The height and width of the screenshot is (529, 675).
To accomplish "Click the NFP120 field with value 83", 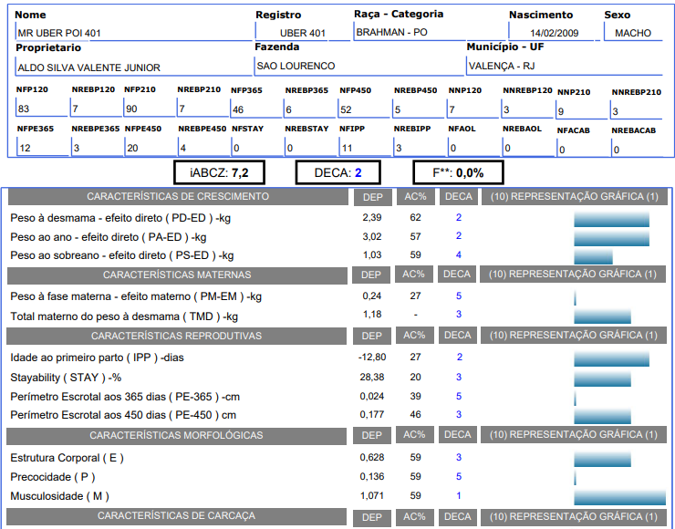I will pyautogui.click(x=41, y=109).
